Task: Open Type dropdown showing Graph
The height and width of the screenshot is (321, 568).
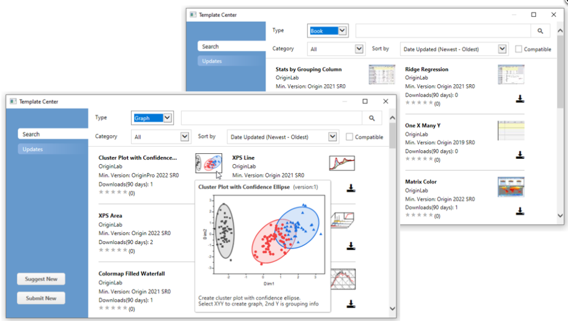Action: tap(152, 118)
